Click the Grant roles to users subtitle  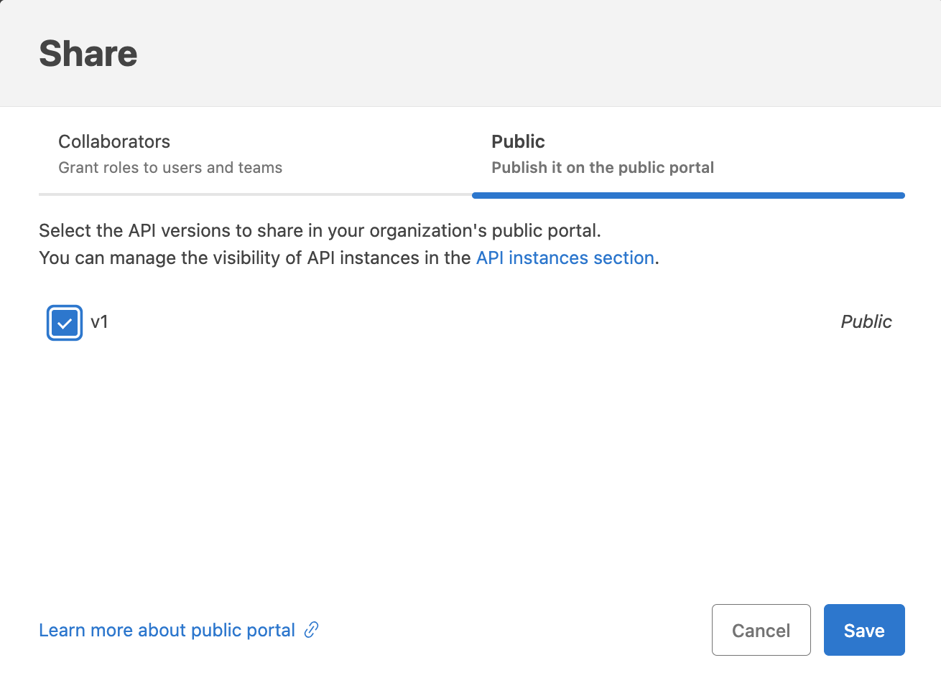pos(170,167)
